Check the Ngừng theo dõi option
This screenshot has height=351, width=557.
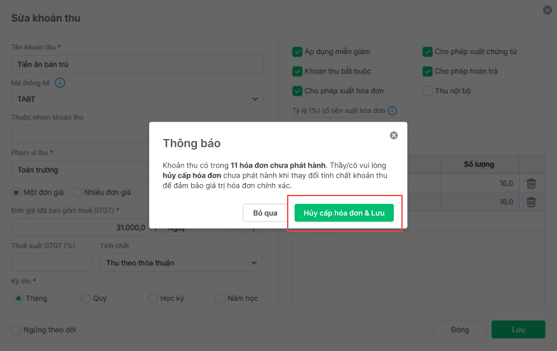click(x=16, y=329)
